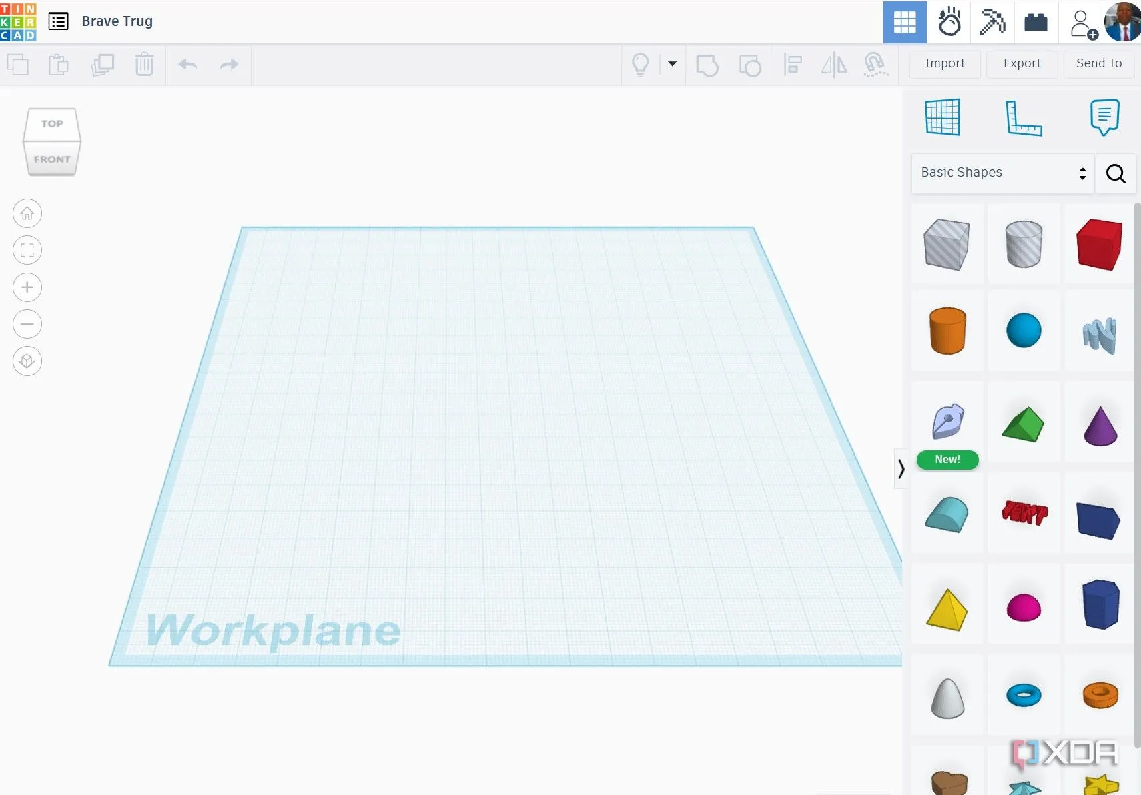Click the Ungroup shapes icon
Screen dimensions: 1141x795
750,65
